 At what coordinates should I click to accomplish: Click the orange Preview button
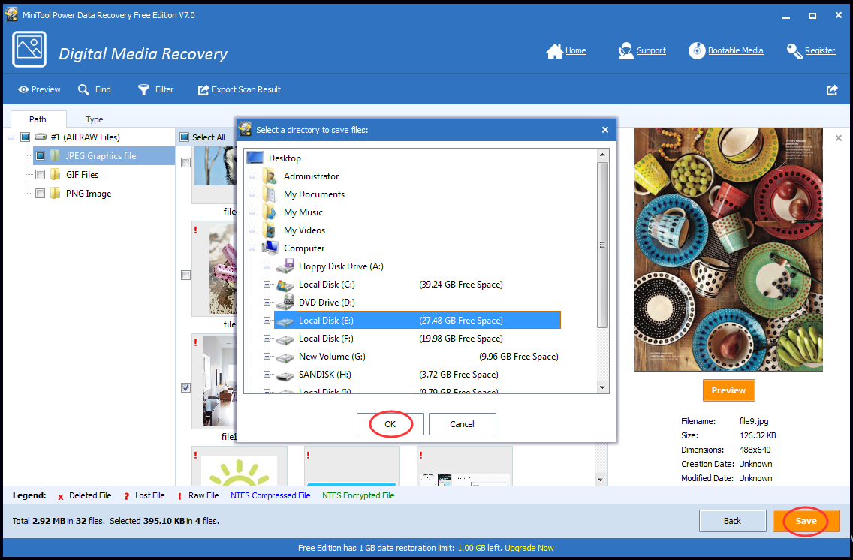pos(728,390)
